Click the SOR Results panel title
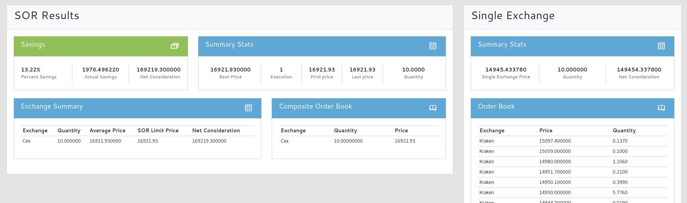The width and height of the screenshot is (687, 203). pyautogui.click(x=47, y=16)
